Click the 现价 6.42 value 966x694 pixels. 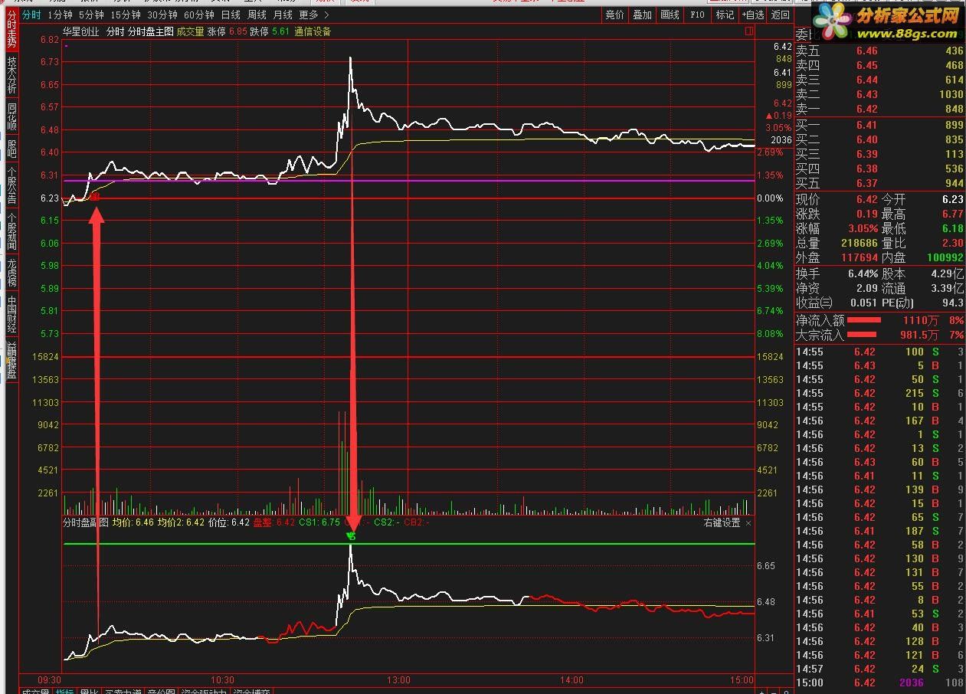[x=866, y=199]
